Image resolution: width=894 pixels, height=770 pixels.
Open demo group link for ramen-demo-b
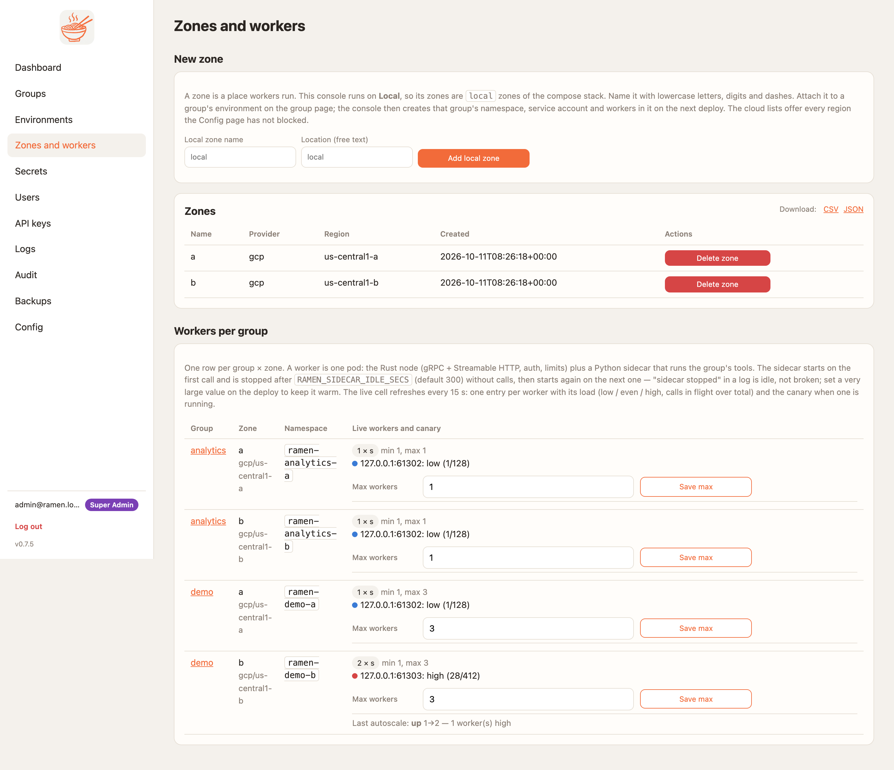pos(202,663)
